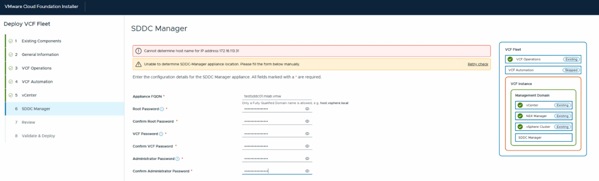This screenshot has width=599, height=181.
Task: Click the Retry check link
Action: coord(477,64)
